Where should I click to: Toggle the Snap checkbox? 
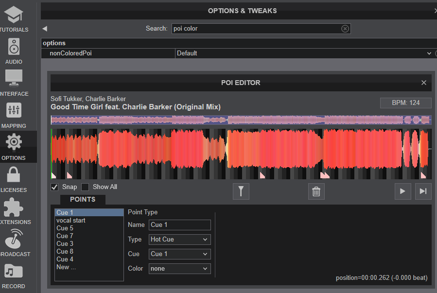point(54,187)
